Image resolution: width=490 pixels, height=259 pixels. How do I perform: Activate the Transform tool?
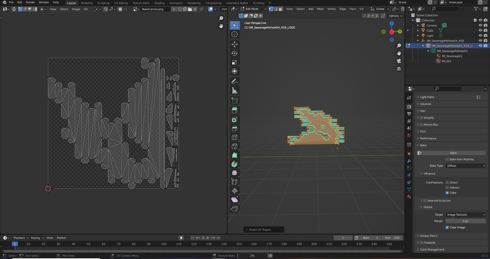[235, 71]
